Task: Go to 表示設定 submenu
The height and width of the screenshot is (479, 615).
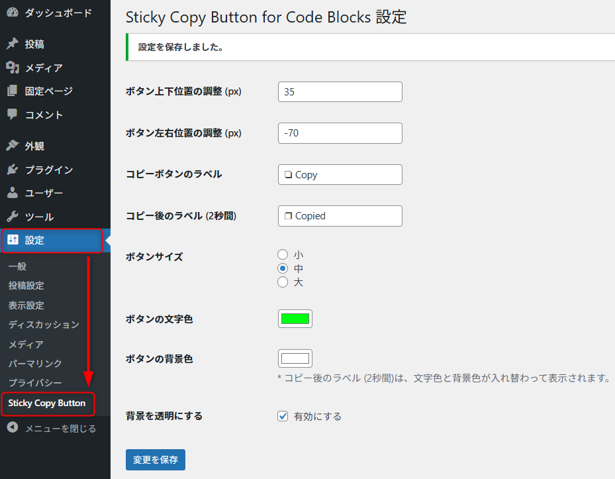Action: tap(26, 305)
